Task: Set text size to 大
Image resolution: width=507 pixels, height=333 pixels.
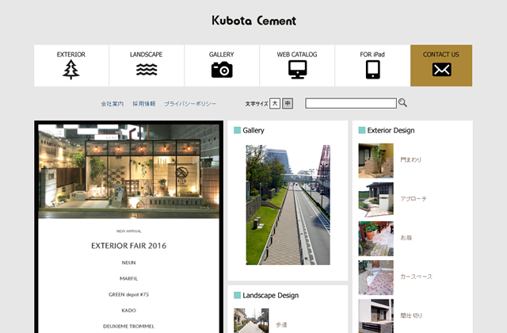Action: (275, 104)
